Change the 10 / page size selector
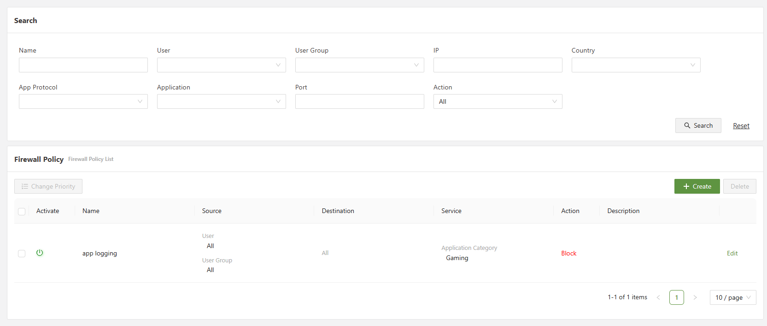This screenshot has height=326, width=767. 732,297
